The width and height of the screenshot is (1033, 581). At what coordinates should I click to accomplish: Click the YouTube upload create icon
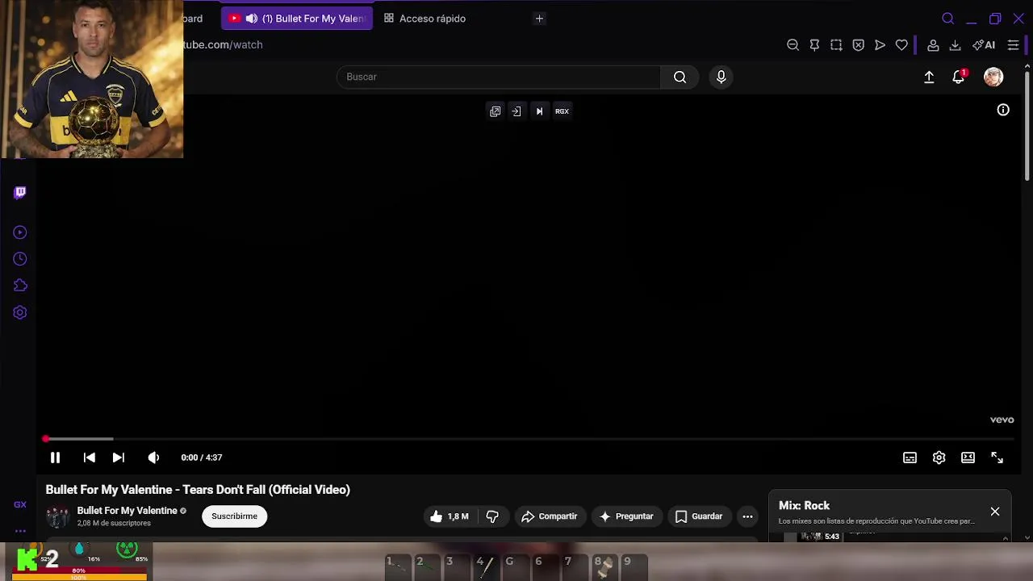(929, 77)
